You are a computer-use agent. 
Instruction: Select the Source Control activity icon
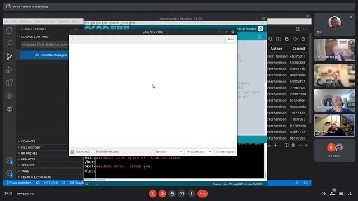click(9, 56)
